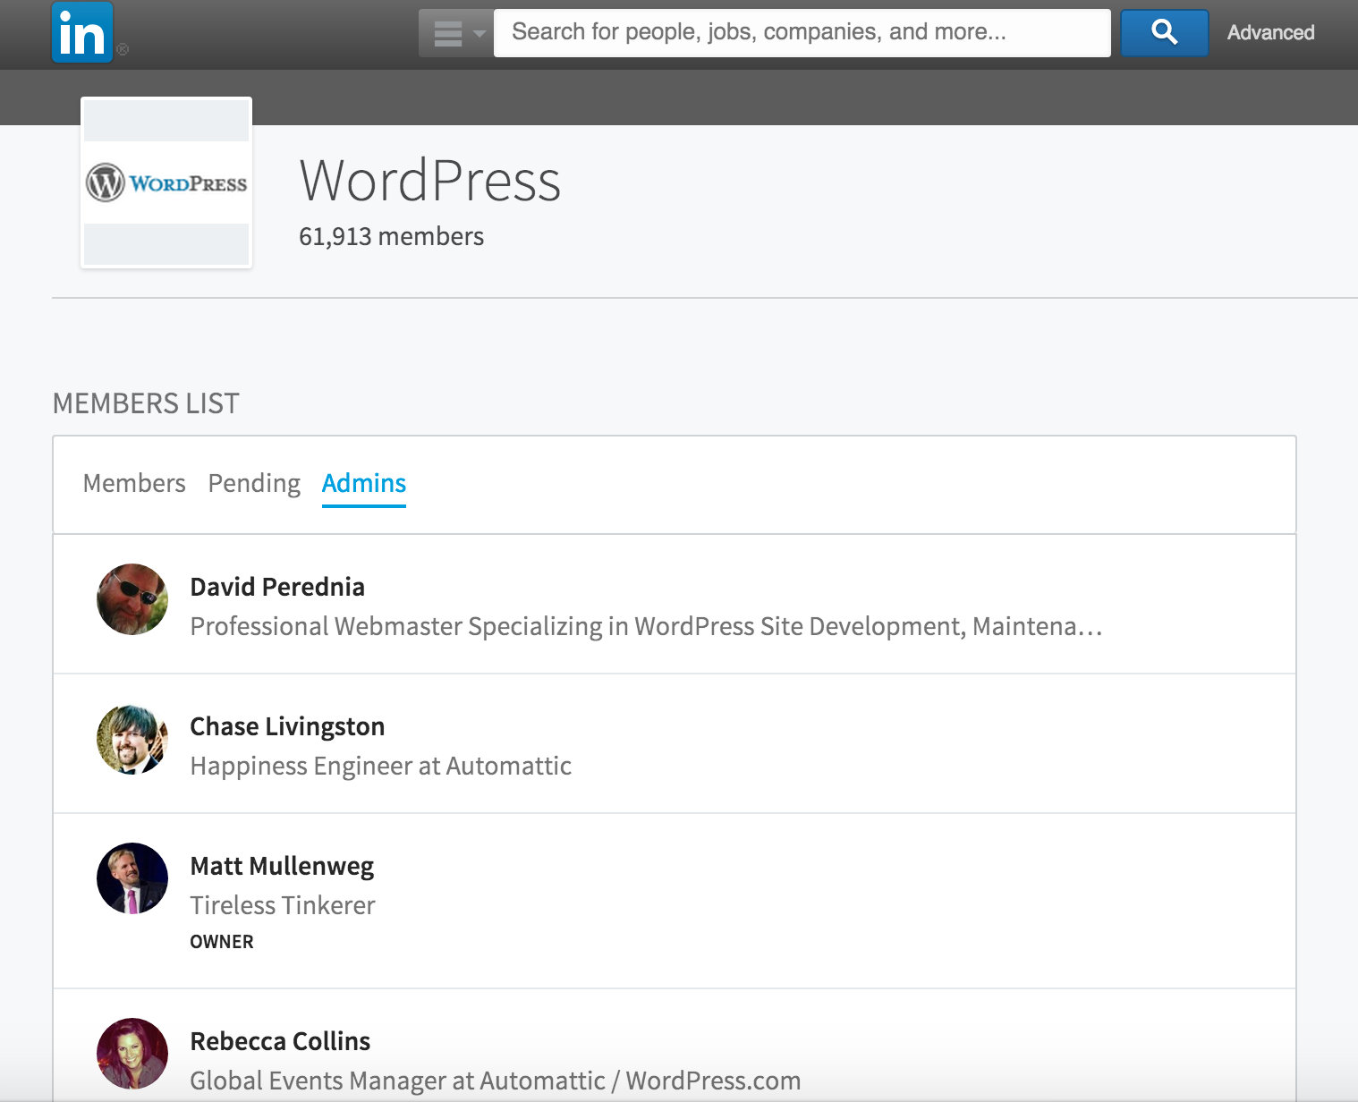Open David Perednia's profile

276,587
